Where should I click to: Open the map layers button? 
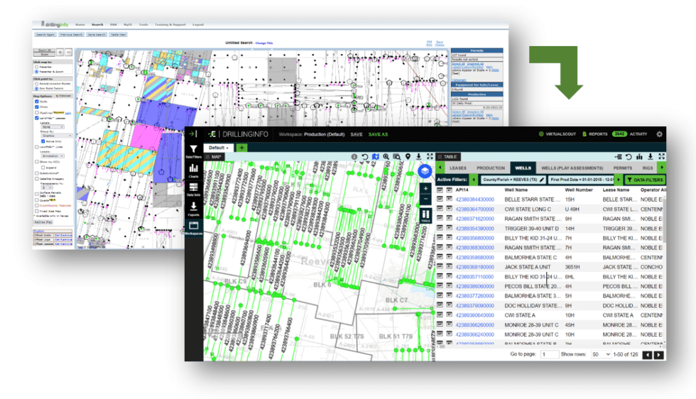(425, 171)
